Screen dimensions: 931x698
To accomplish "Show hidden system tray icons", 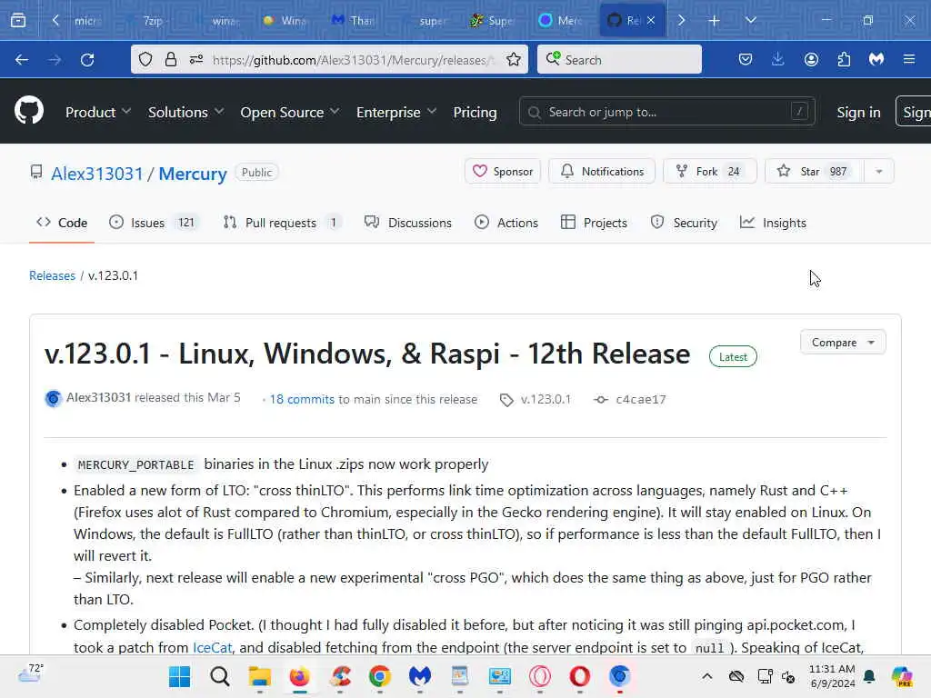I will (x=706, y=676).
